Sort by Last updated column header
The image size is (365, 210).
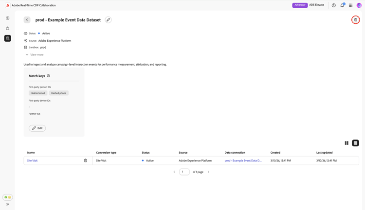pyautogui.click(x=324, y=153)
